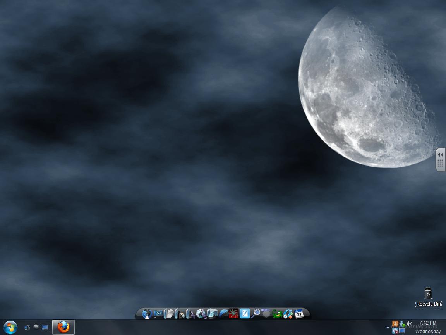Click the orange Java tray icon
This screenshot has height=335, width=446.
pos(395,324)
